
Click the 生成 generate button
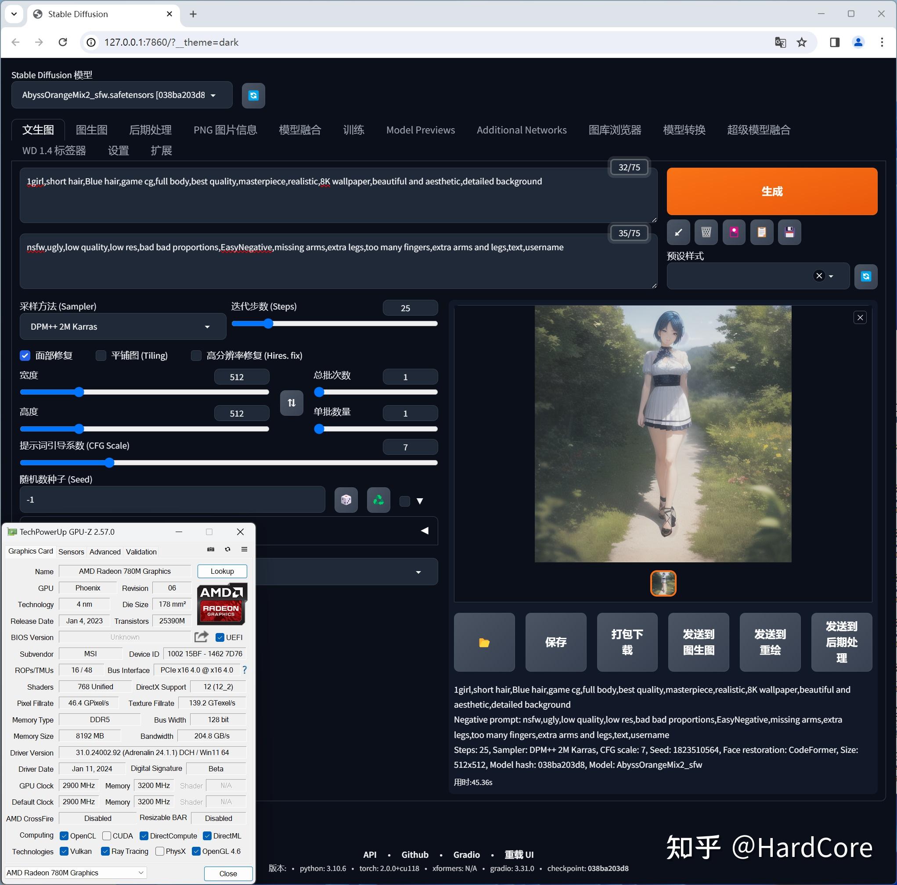pyautogui.click(x=771, y=191)
